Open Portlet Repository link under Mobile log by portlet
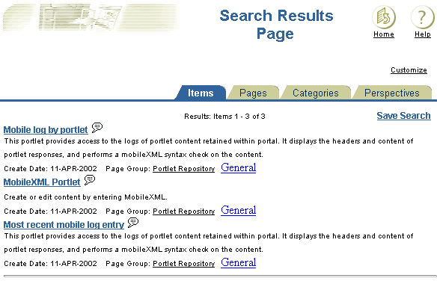Viewport: 437px width, 281px height. [x=183, y=169]
